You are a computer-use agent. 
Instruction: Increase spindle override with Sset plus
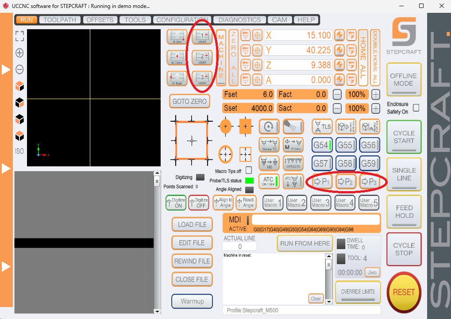[x=375, y=108]
